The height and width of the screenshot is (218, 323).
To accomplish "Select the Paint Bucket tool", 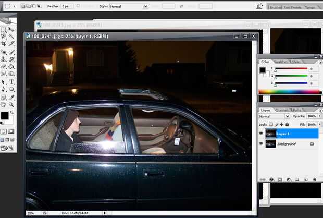I will tap(11, 66).
